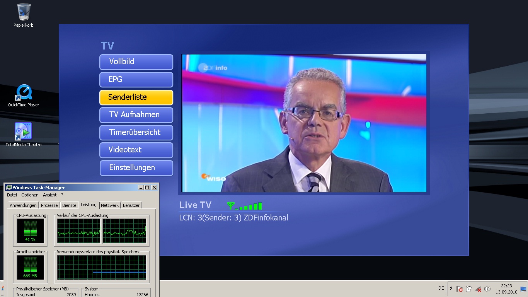Minimize the Windows Task-Manager window
The image size is (528, 297).
click(141, 188)
